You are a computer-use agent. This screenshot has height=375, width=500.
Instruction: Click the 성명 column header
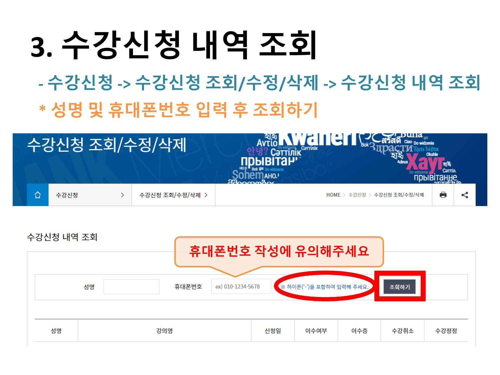click(x=56, y=331)
